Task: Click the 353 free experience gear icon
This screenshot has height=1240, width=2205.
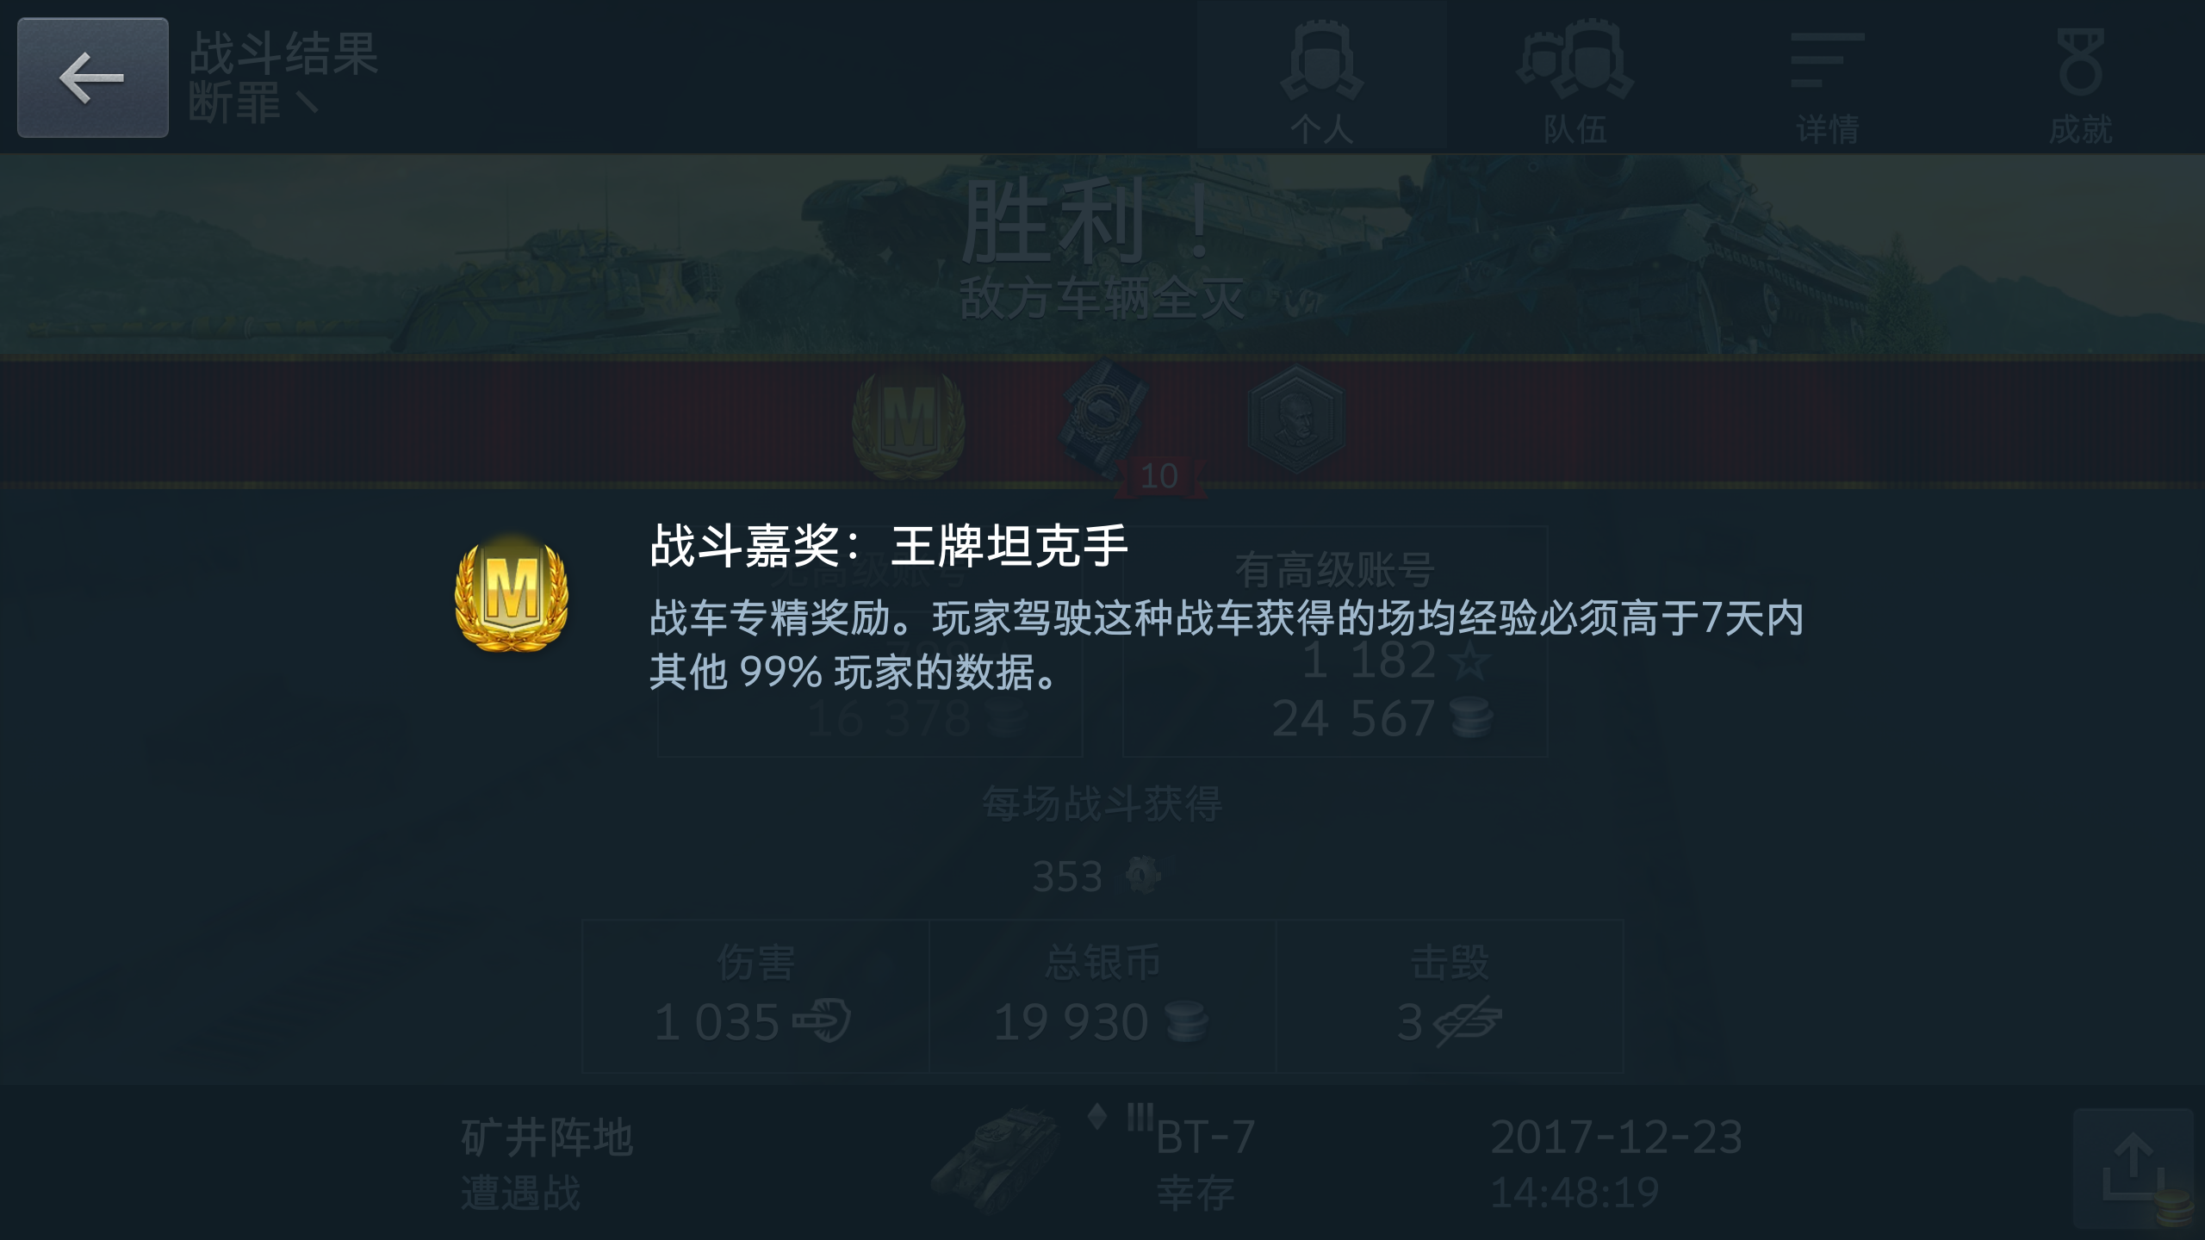Action: [x=1143, y=876]
